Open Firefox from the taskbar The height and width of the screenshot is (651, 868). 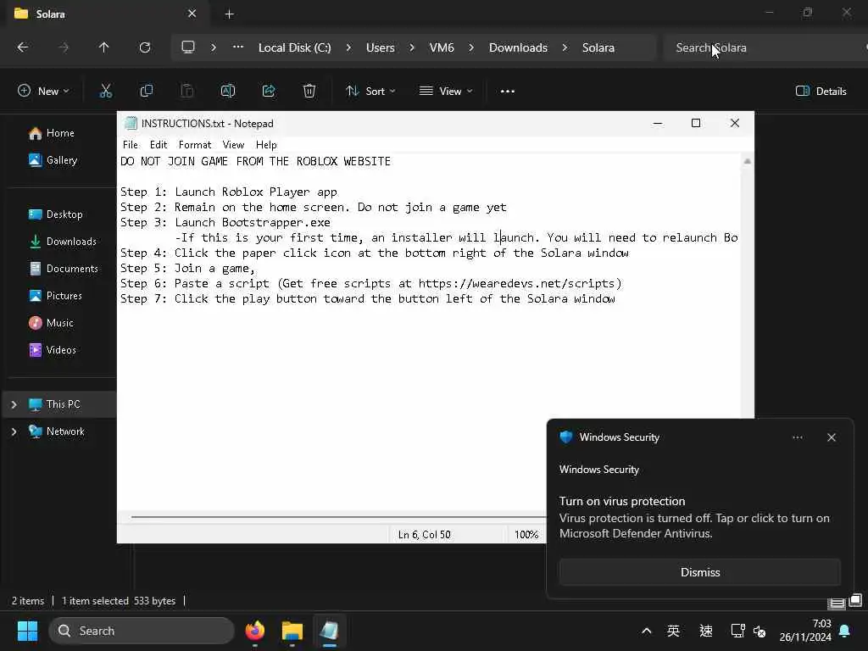point(254,631)
